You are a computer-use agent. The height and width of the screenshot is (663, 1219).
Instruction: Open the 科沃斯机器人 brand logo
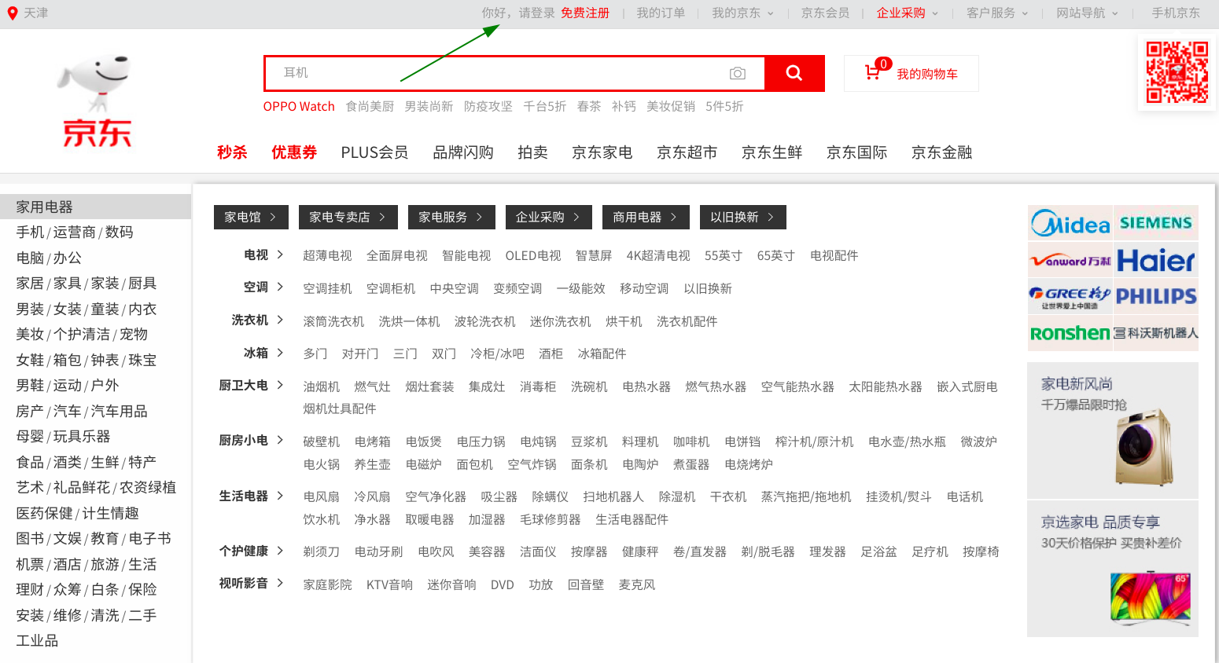click(x=1156, y=333)
